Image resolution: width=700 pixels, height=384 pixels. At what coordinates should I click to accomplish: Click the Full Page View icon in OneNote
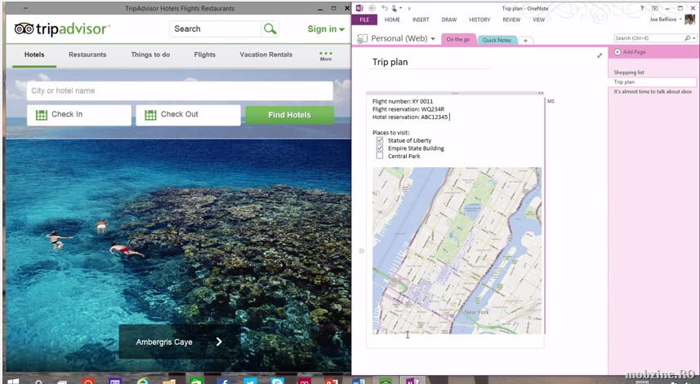654,8
